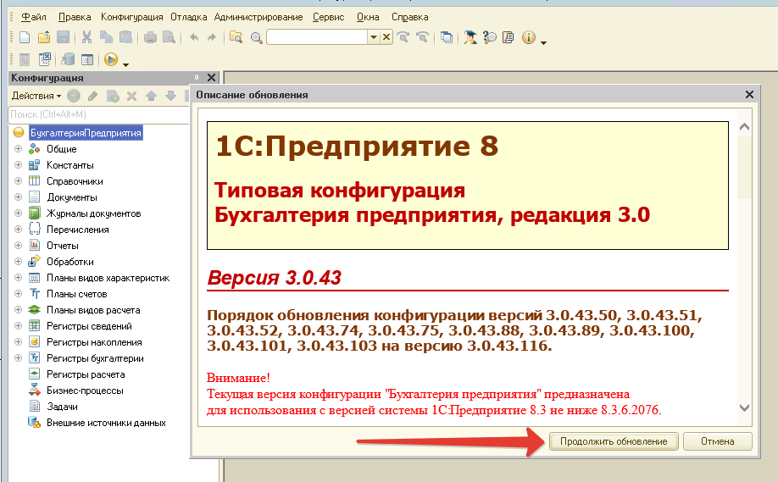Click the Open file folder icon

[44, 37]
